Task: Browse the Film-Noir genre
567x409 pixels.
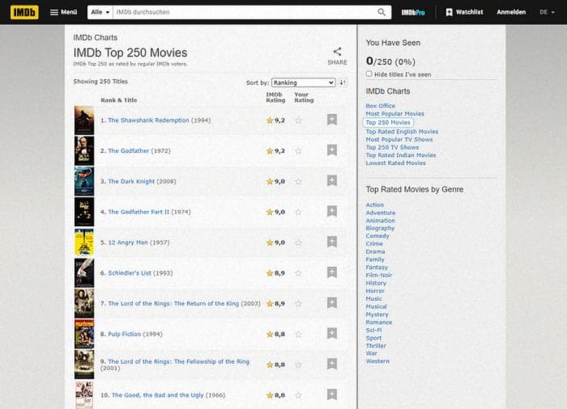Action: pos(378,275)
